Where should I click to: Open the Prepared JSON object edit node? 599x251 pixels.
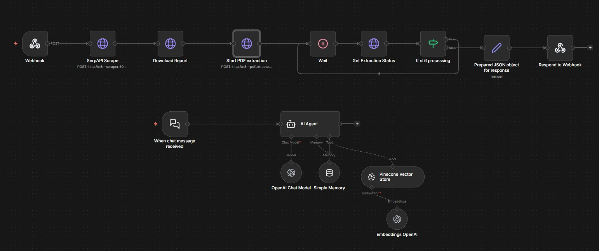click(496, 48)
